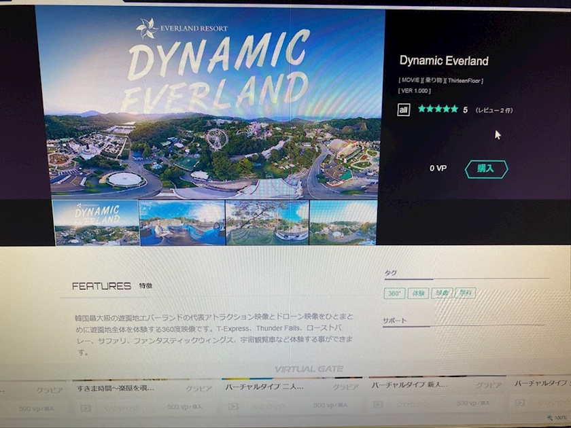The width and height of the screenshot is (571, 428).
Task: Open the バーチャルタイプ 新人… item
Action: pyautogui.click(x=409, y=385)
